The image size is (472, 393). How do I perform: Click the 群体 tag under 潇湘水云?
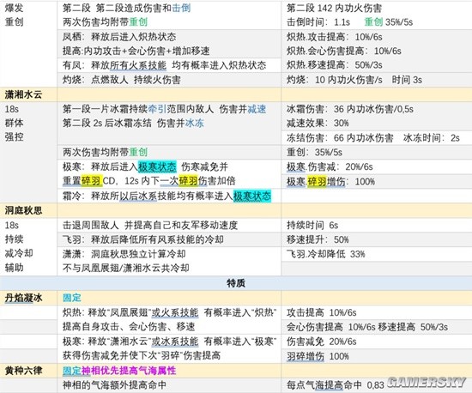[x=14, y=123]
